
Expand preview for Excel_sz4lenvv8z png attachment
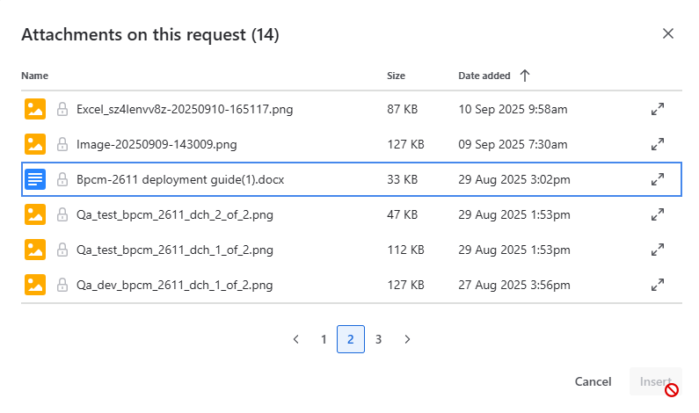point(657,110)
